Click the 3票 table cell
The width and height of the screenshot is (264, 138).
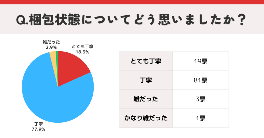pos(200,99)
